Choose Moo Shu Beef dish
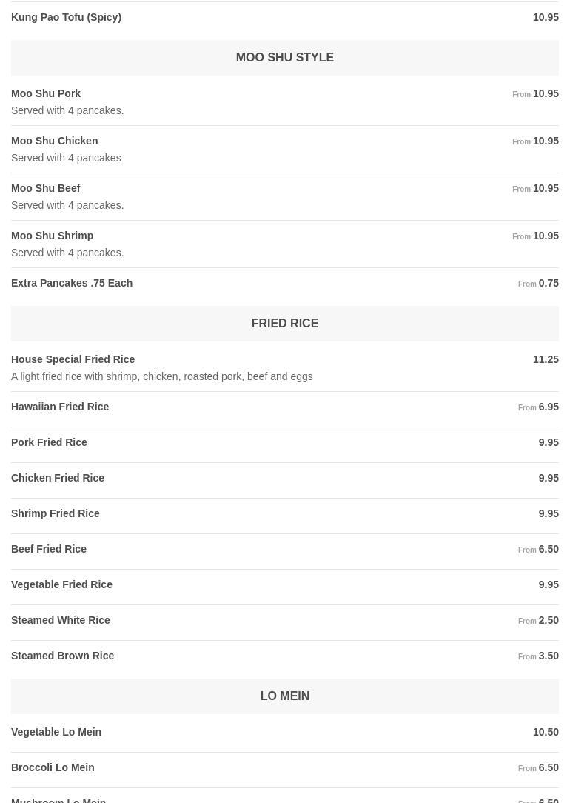Image resolution: width=570 pixels, height=803 pixels. pyautogui.click(x=285, y=196)
